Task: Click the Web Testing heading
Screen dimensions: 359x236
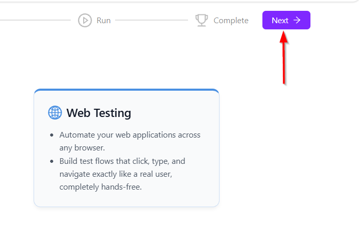Action: pos(99,113)
